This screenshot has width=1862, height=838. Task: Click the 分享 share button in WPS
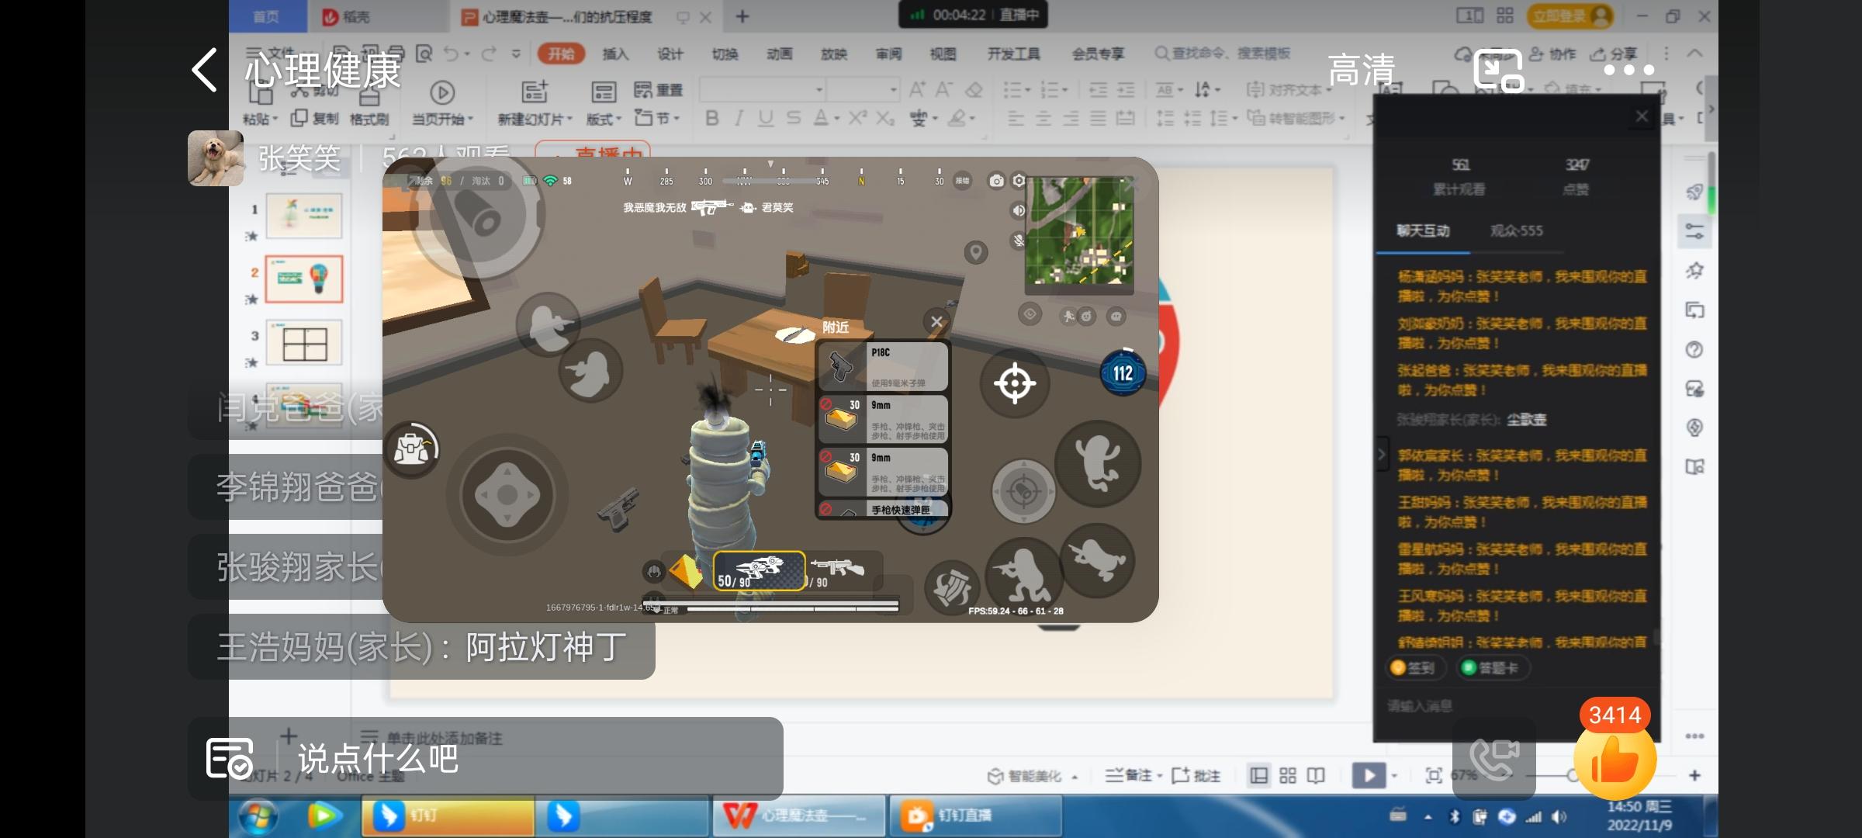pyautogui.click(x=1614, y=54)
